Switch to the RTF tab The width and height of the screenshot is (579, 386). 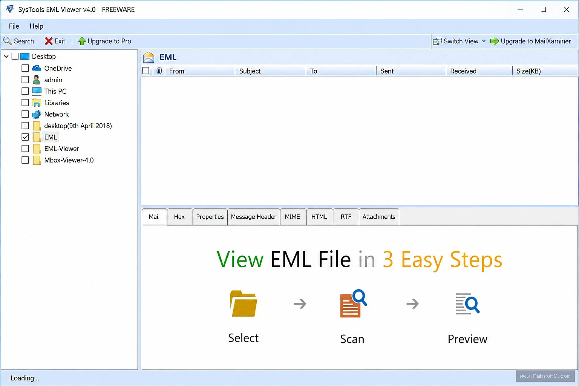[x=346, y=217]
